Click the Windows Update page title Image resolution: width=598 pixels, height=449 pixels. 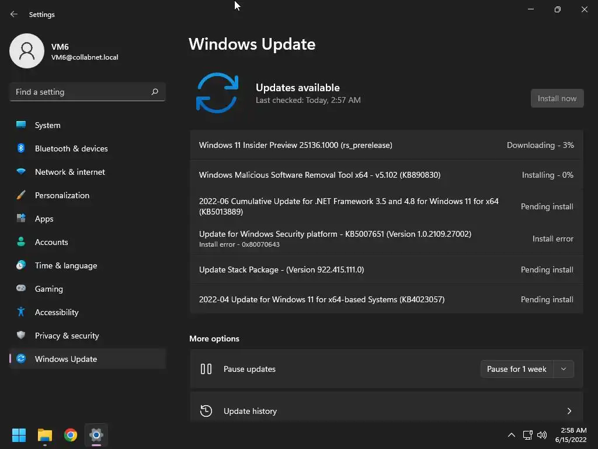coord(252,44)
